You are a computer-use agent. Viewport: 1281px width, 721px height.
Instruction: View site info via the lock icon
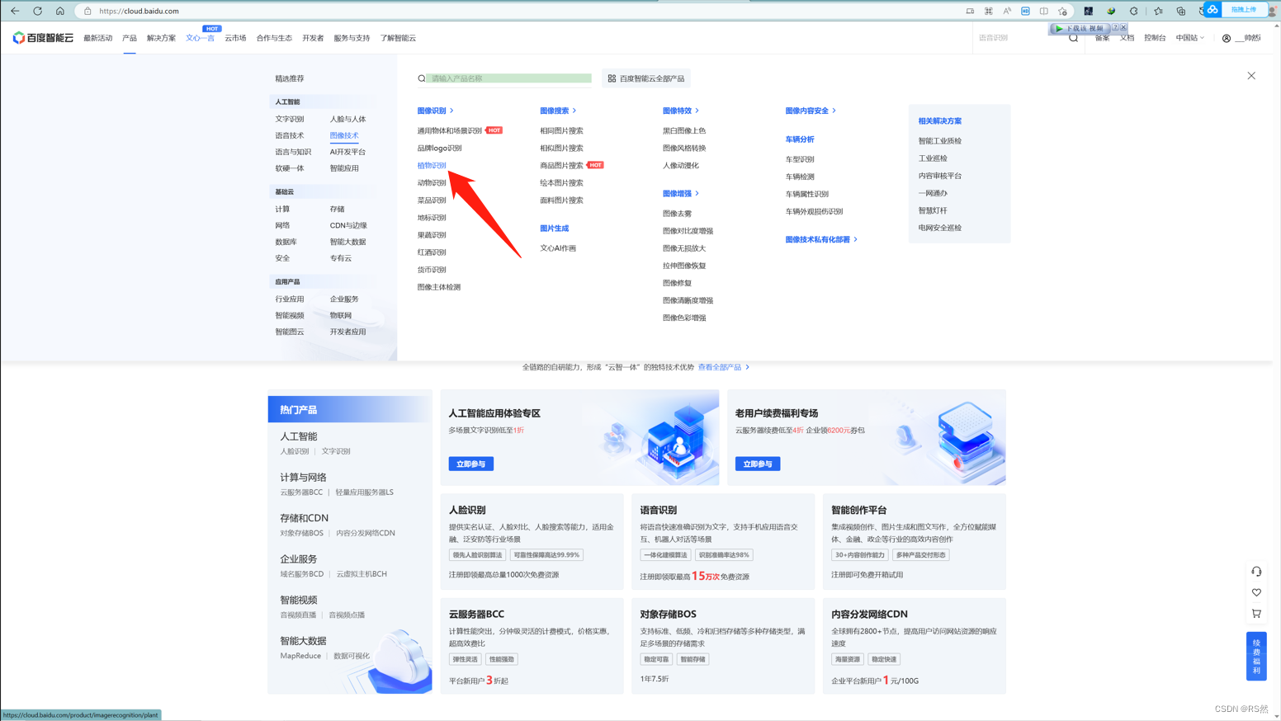tap(87, 11)
